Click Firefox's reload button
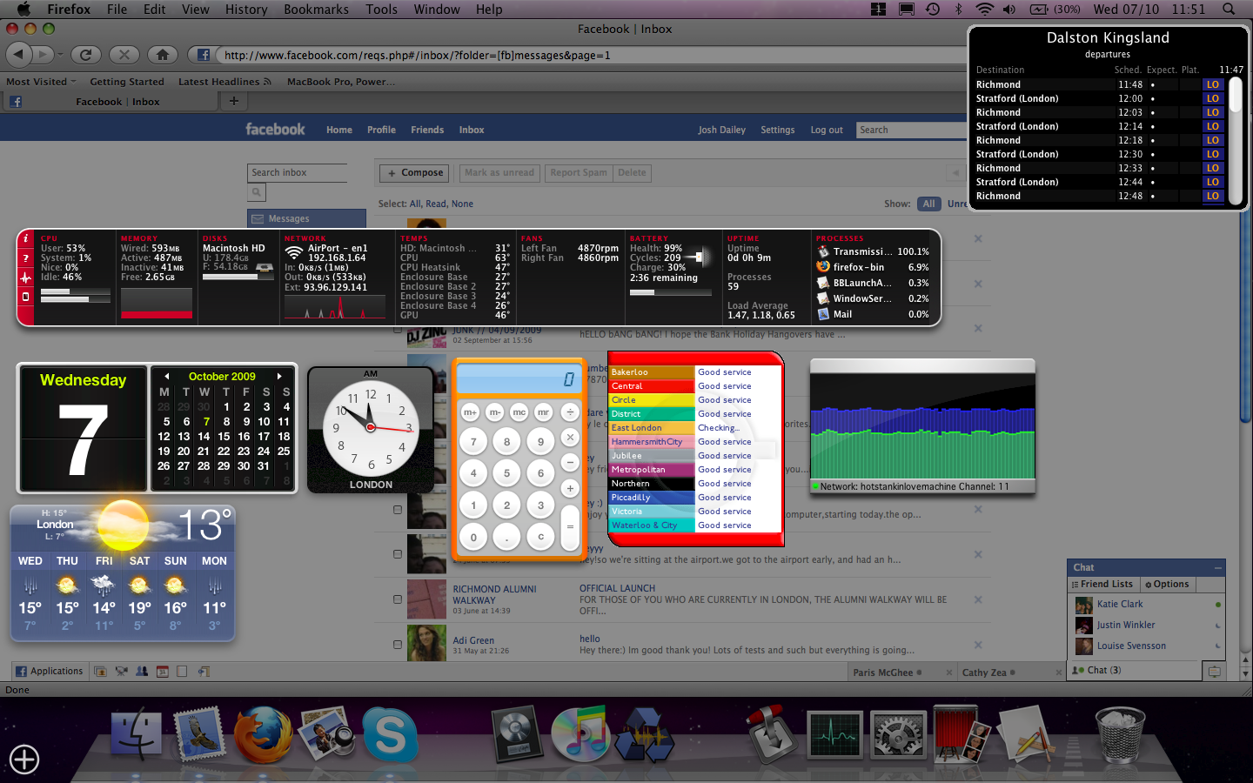Screen dimensions: 1253x783 click(x=85, y=55)
